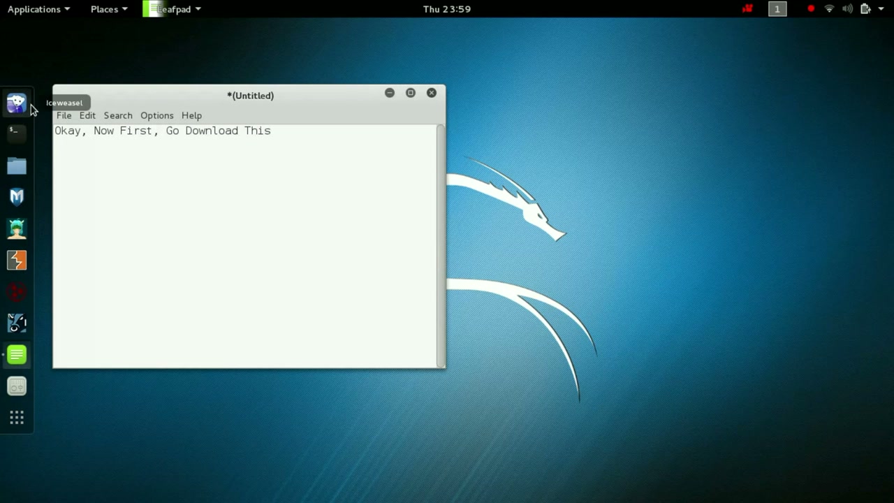This screenshot has height=503, width=894.
Task: Open the red Maltego dock icon
Action: 17,291
